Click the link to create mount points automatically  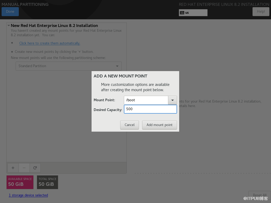coord(50,43)
